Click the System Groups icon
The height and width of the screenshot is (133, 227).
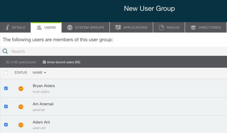pos(70,27)
